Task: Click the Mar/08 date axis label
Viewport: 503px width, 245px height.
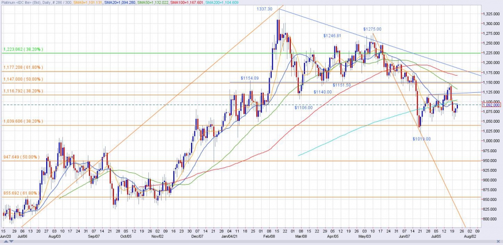Action: tap(301, 236)
